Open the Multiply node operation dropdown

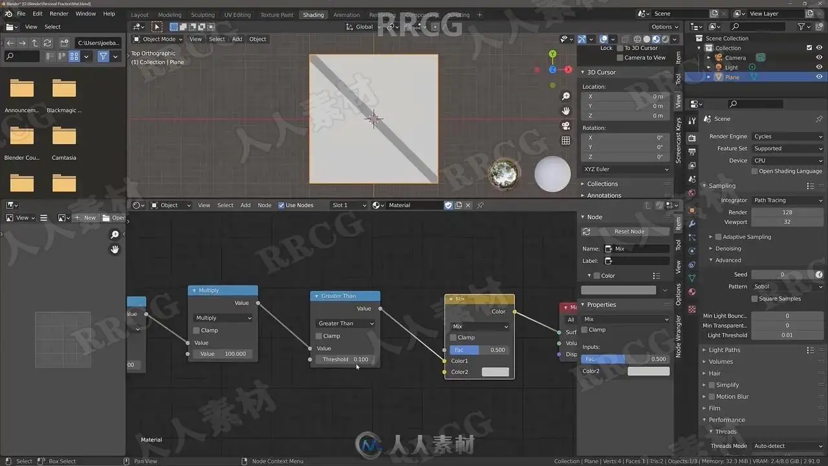tap(223, 318)
